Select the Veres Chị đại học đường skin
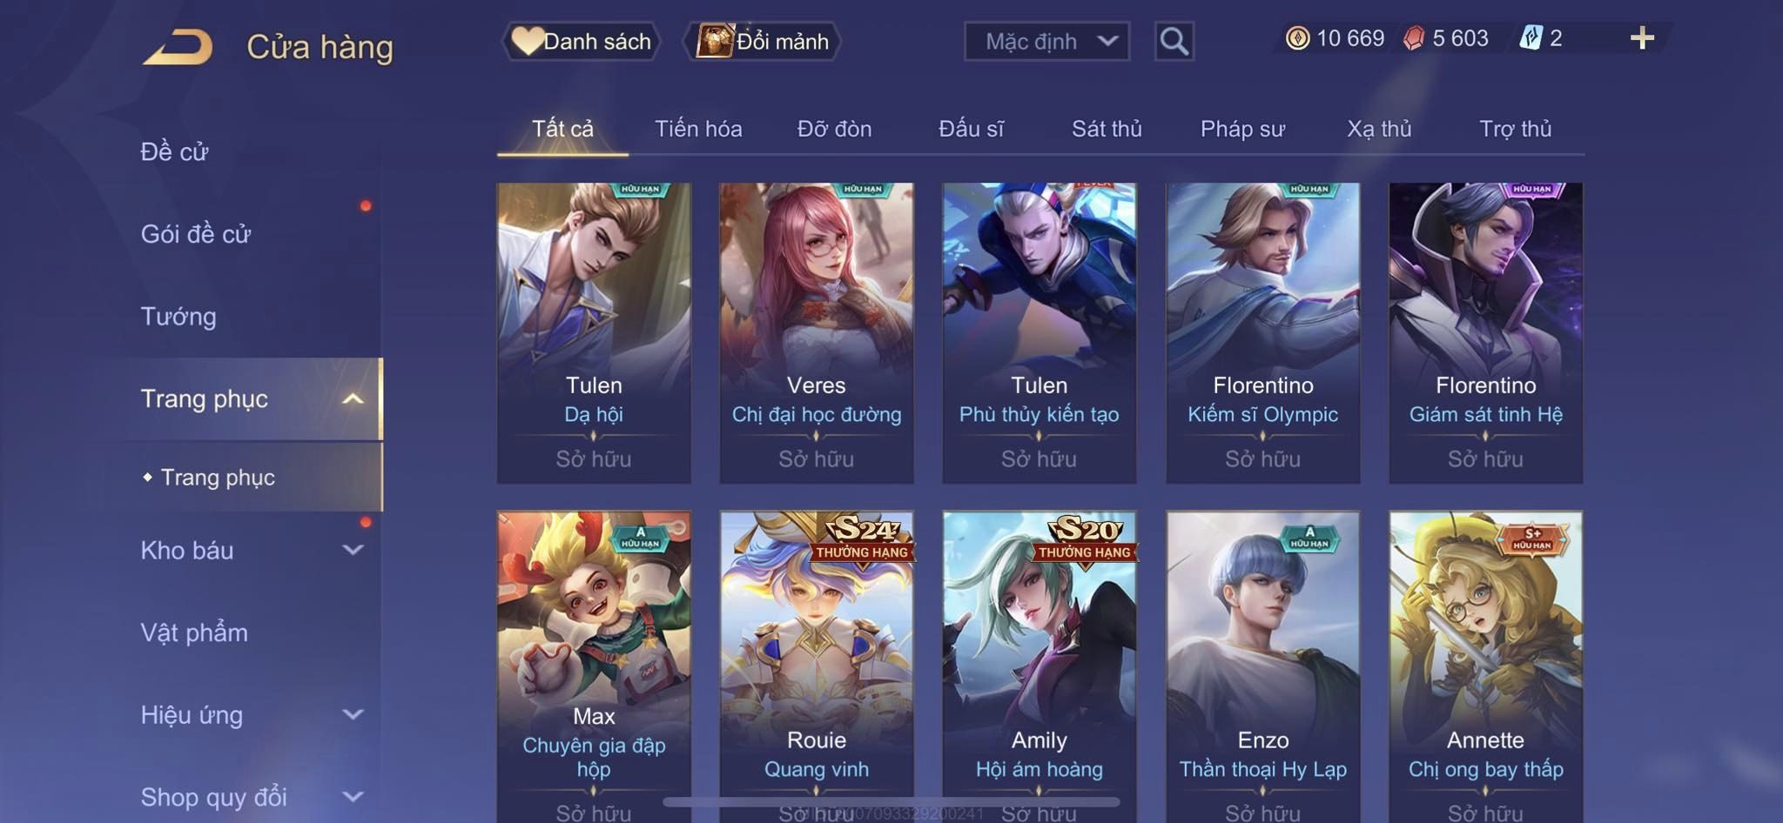The width and height of the screenshot is (1783, 823). pyautogui.click(x=817, y=332)
